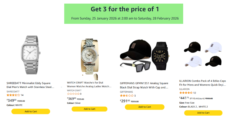233x122 pixels.
Task: Add ILLARION caps combo to cart
Action: pos(203,113)
